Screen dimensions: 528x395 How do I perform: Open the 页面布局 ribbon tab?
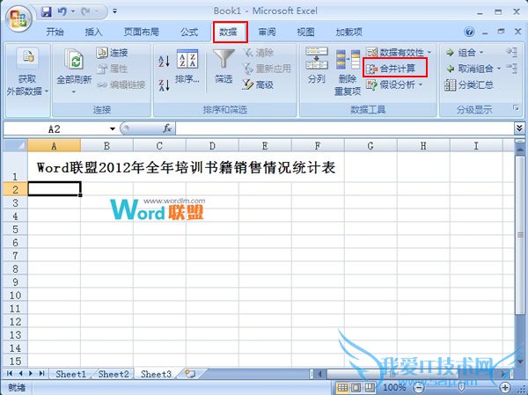[x=141, y=32]
